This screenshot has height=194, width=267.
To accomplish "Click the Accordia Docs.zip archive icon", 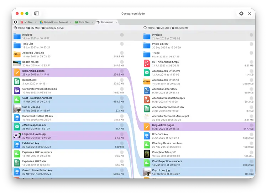I will 17,55.
